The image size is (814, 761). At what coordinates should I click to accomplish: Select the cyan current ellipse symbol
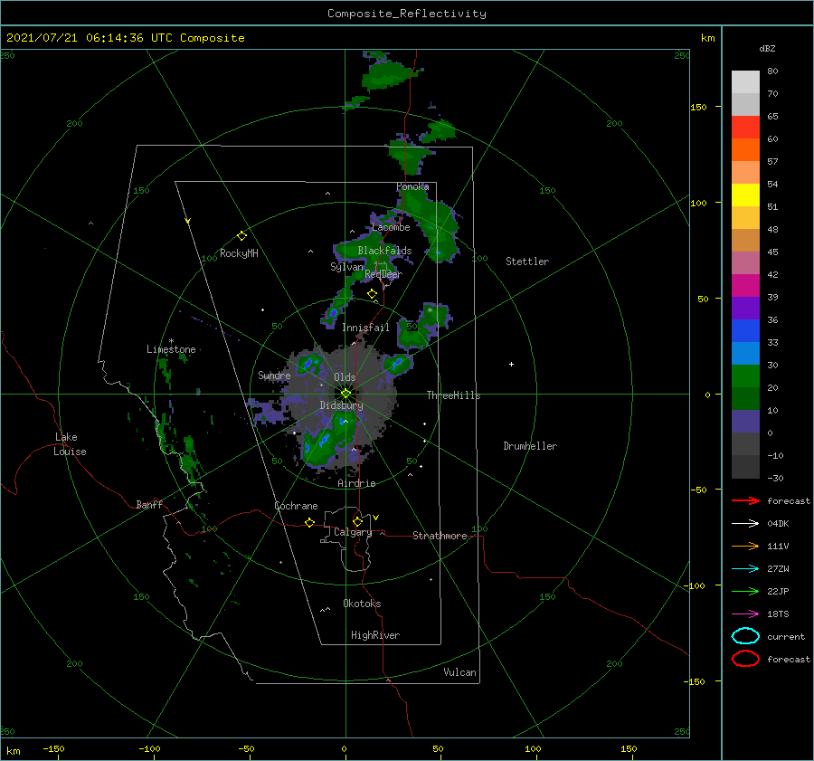pyautogui.click(x=745, y=636)
